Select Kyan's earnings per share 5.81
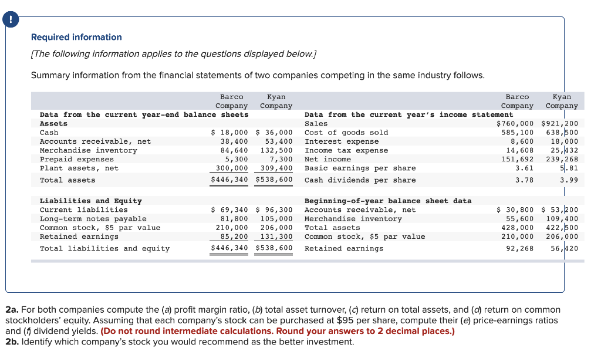 pos(569,168)
